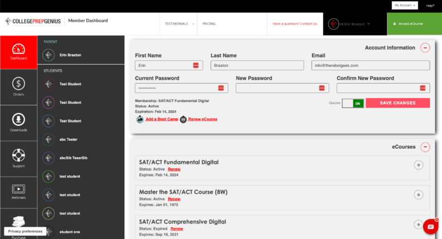Click the Confirm New Password field
The image size is (442, 239).
(x=383, y=88)
